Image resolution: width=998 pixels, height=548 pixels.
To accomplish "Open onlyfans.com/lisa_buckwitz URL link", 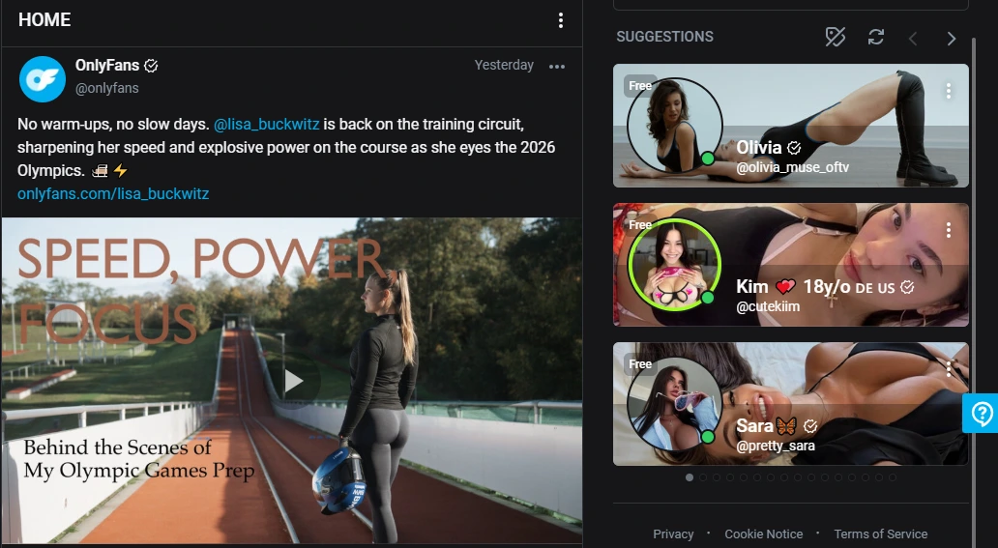I will [113, 193].
